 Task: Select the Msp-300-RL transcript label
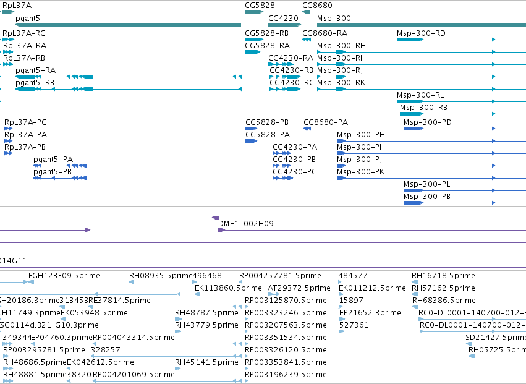420,95
